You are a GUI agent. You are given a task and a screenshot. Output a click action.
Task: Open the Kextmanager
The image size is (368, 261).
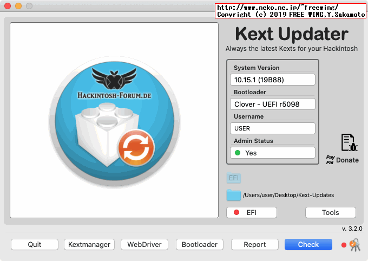point(89,245)
